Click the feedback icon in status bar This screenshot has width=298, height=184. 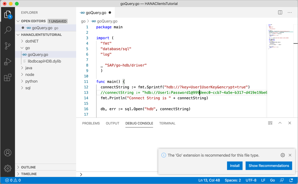pos(282,180)
